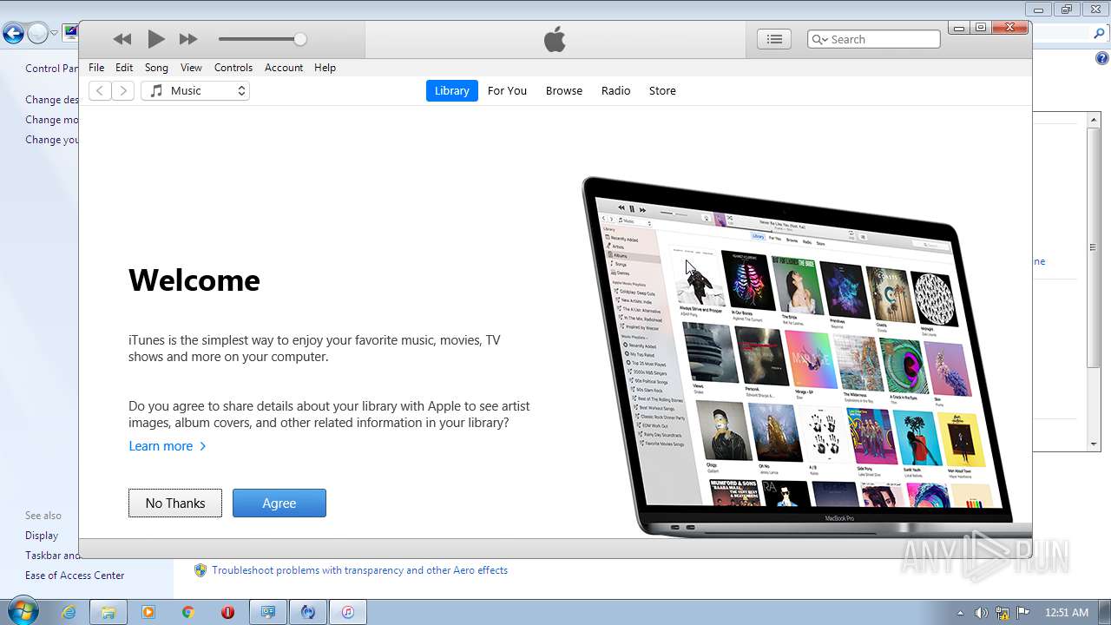The height and width of the screenshot is (625, 1111).
Task: Go back with the iTunes back arrow
Action: pos(100,90)
